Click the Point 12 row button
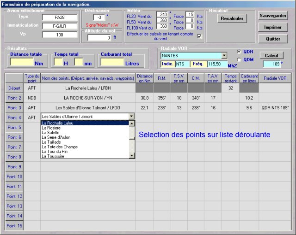296x235 pixels. coord(14,196)
